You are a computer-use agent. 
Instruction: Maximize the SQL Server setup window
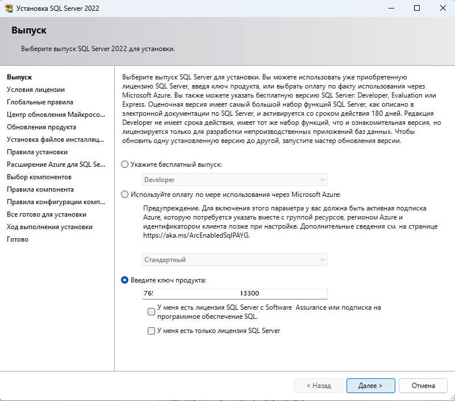[417, 8]
